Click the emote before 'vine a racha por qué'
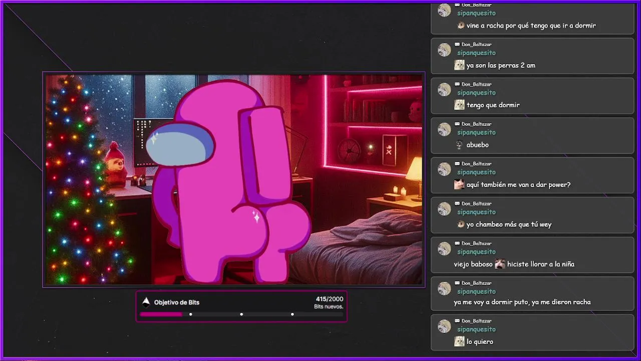The width and height of the screenshot is (641, 361). (461, 25)
